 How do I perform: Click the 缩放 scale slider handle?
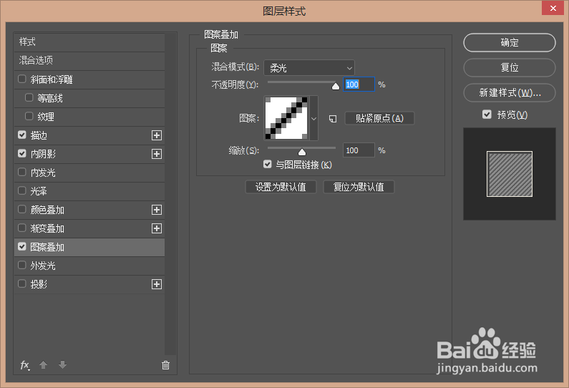coord(301,152)
